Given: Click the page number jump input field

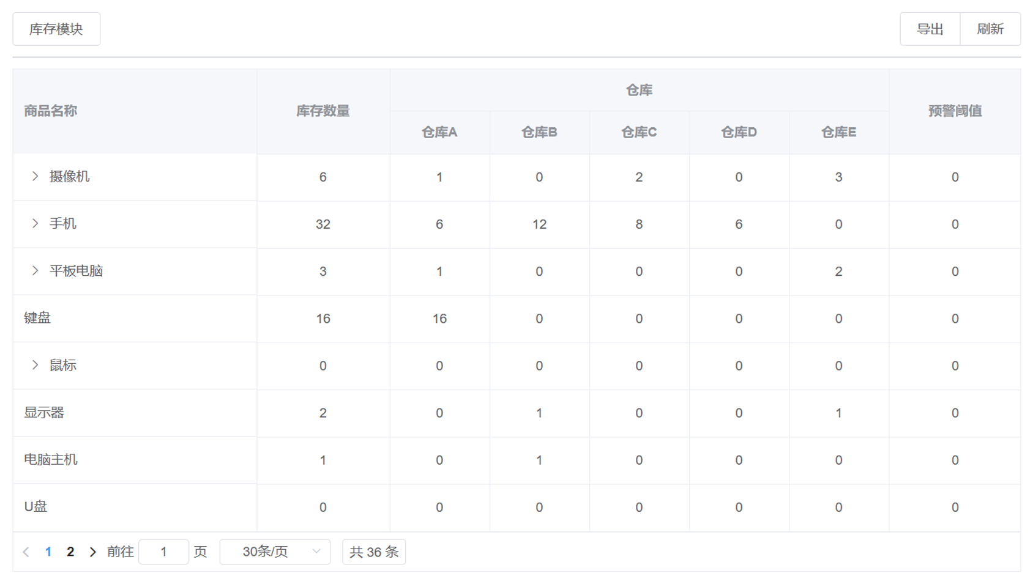Looking at the screenshot, I should 163,552.
